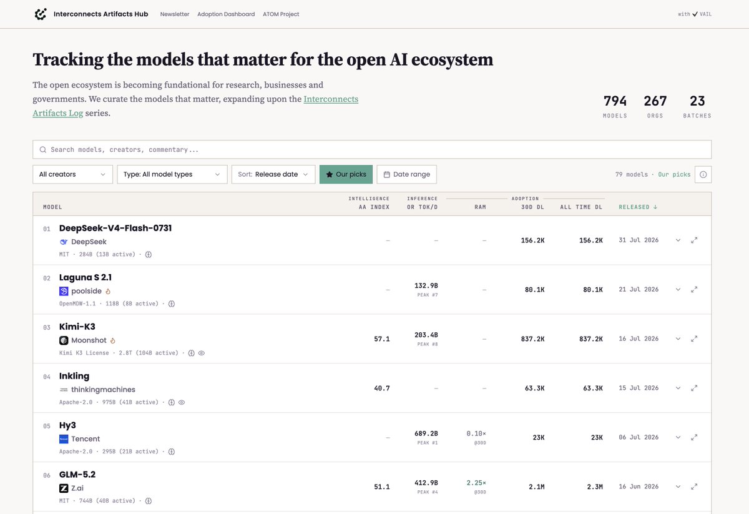749x514 pixels.
Task: Expand the Laguna S 2.1 row chevron
Action: pos(678,289)
